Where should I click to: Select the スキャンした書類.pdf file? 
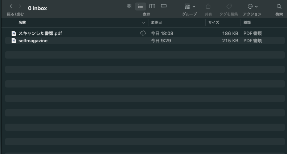click(40, 33)
